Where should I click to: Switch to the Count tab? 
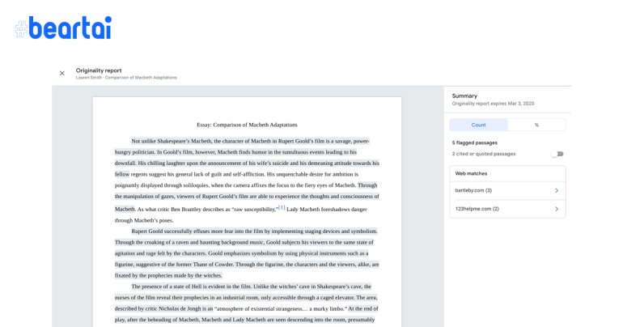(479, 125)
